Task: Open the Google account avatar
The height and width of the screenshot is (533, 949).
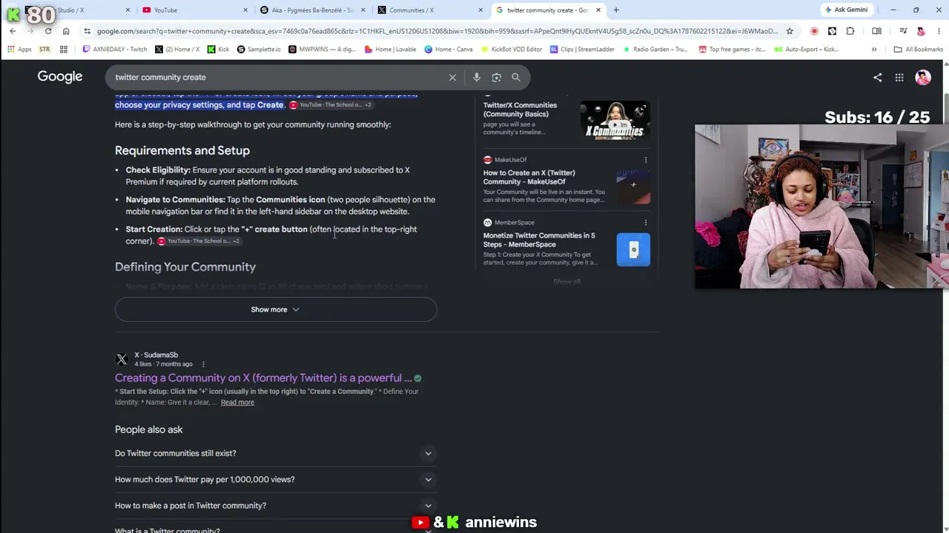Action: point(923,77)
